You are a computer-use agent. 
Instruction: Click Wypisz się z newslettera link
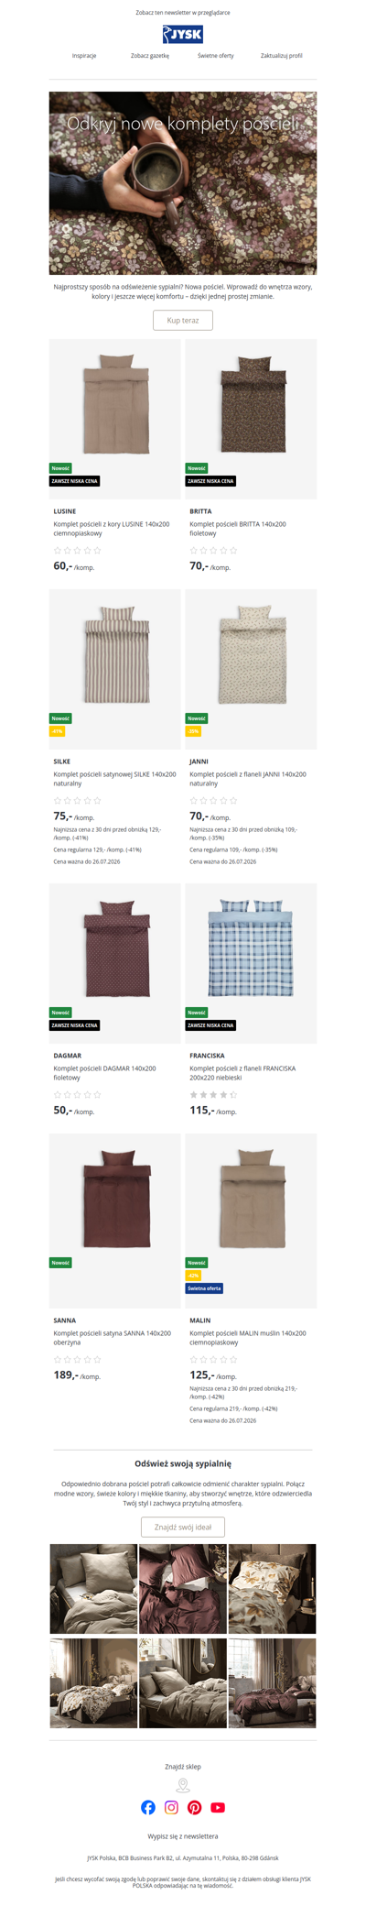point(183,1835)
